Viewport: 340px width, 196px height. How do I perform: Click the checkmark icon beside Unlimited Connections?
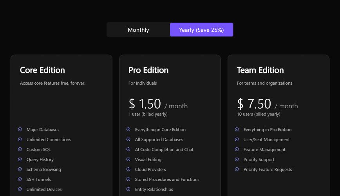20,139
